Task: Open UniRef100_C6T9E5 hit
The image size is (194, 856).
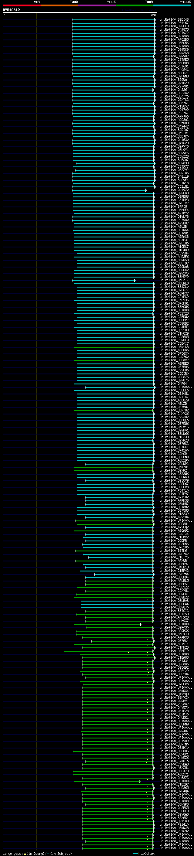Action: point(174,60)
